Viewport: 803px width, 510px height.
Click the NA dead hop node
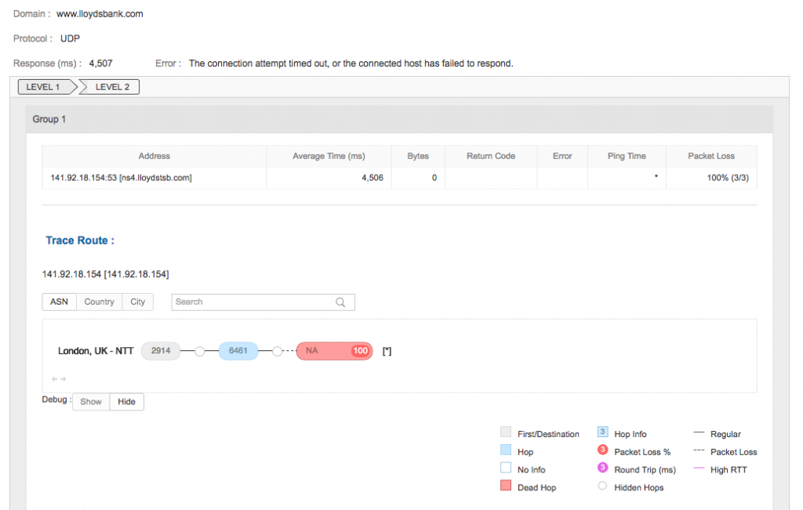point(334,351)
